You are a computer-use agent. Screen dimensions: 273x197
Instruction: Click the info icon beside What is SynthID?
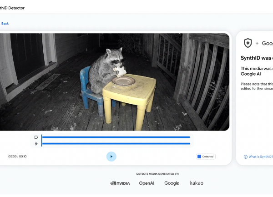(x=246, y=157)
